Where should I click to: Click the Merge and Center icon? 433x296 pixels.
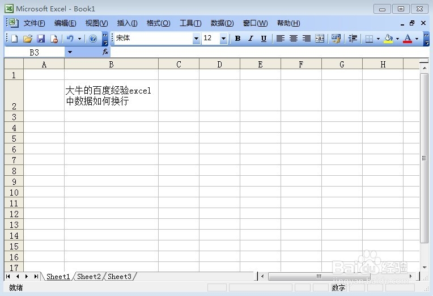(x=320, y=39)
